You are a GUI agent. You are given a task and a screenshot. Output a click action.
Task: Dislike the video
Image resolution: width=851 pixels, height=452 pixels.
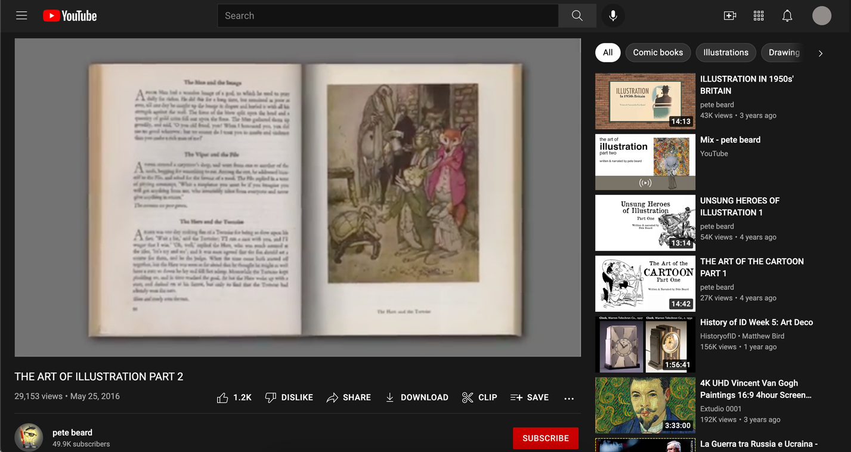pyautogui.click(x=289, y=398)
